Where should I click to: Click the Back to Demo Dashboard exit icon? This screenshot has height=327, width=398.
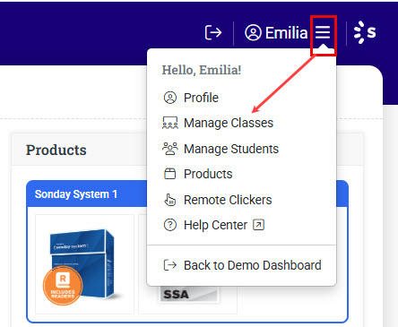170,265
